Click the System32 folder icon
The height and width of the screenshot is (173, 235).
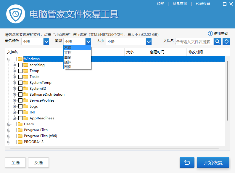[26, 89]
